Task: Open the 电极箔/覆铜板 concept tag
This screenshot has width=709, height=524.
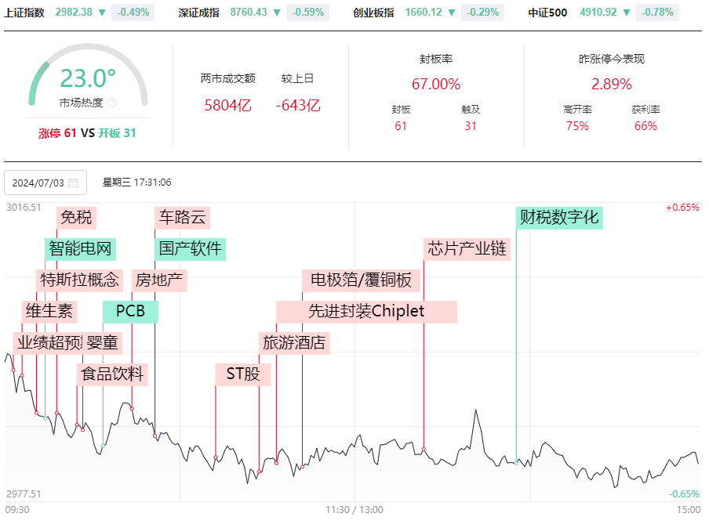Action: 362,280
